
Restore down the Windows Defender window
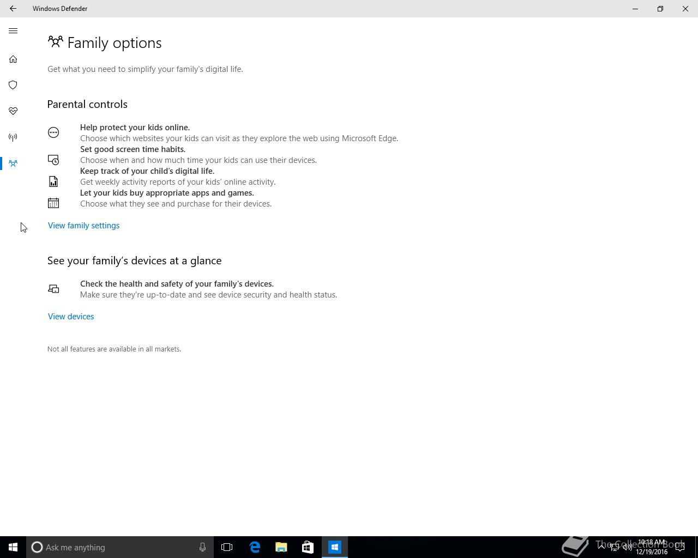tap(660, 9)
